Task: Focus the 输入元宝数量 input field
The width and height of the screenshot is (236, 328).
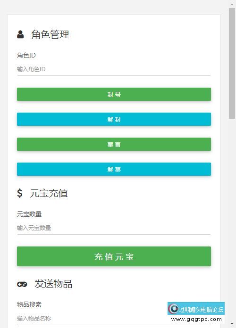Action: pos(114,228)
